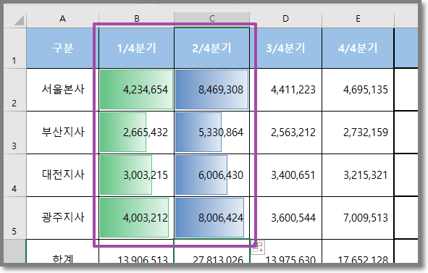The image size is (428, 273).
Task: Click cell showing 3,400,651
Action: click(285, 175)
